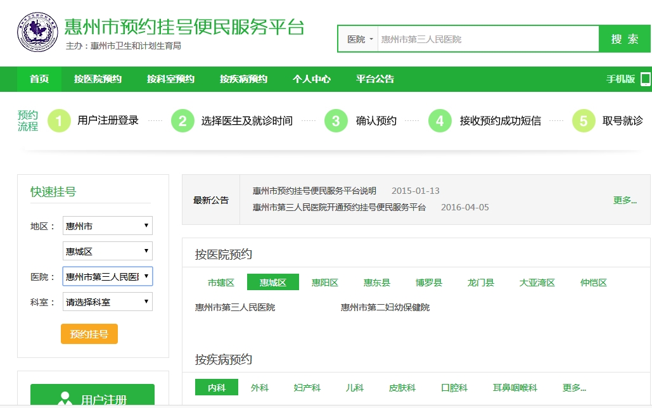Focus the hospital search input field
This screenshot has height=408, width=652.
coord(487,39)
